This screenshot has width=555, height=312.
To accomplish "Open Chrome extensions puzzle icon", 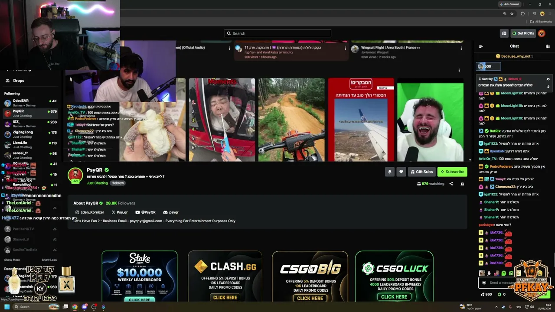I will 522,14.
